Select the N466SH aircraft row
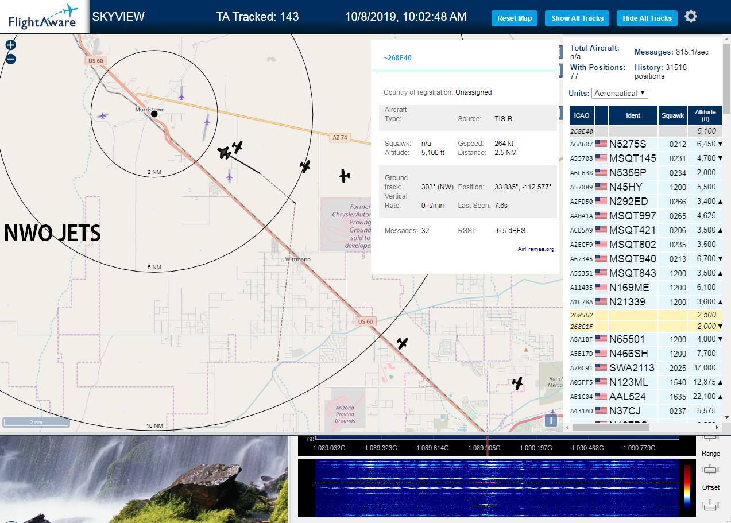Image resolution: width=731 pixels, height=523 pixels. pos(645,353)
